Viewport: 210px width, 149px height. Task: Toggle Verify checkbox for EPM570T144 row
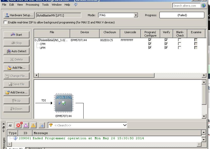(166, 40)
